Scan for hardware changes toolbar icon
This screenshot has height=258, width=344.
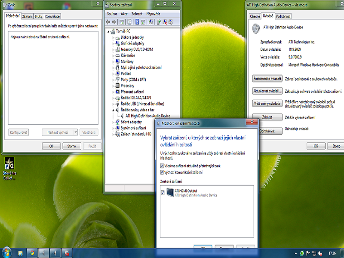151,22
